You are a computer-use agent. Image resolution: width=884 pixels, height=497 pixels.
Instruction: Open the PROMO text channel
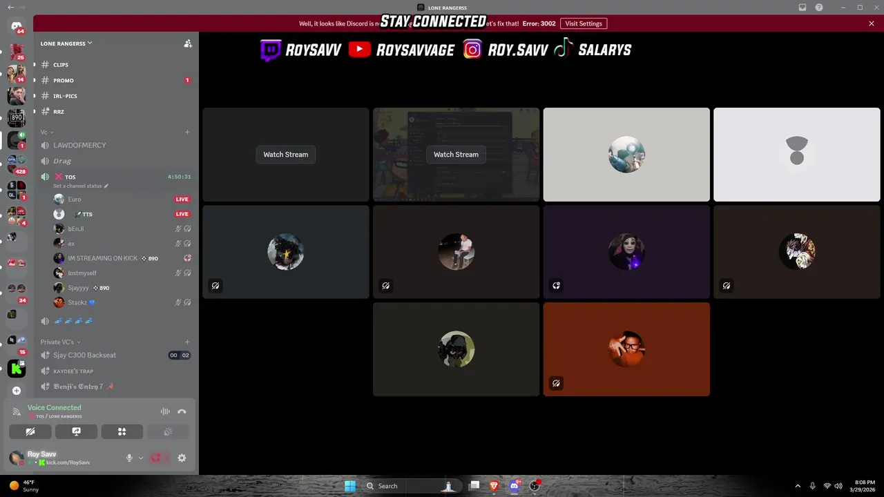click(x=115, y=80)
